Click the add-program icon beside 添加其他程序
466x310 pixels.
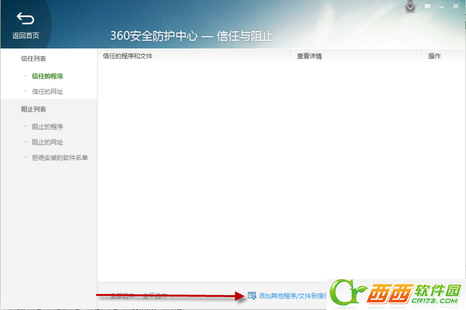pos(252,296)
